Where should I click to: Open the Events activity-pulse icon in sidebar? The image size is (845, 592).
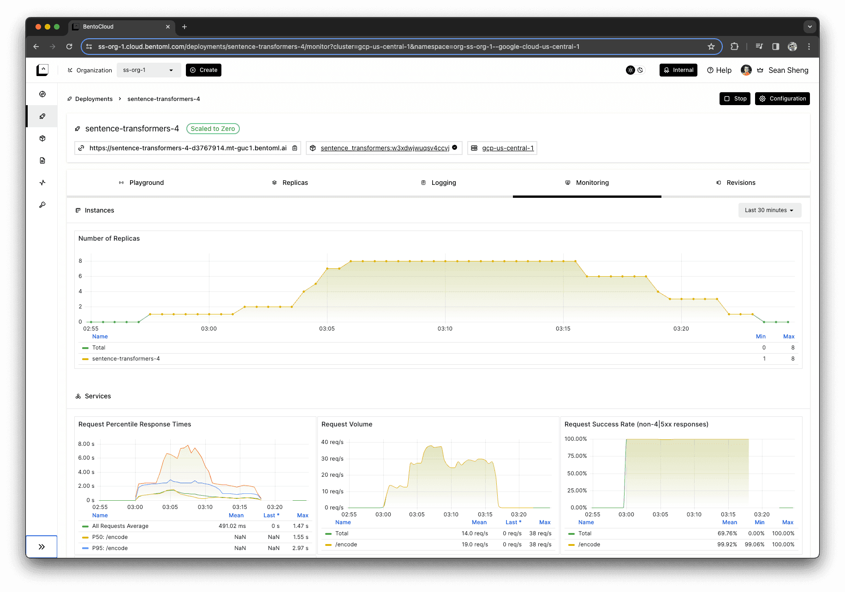[42, 183]
